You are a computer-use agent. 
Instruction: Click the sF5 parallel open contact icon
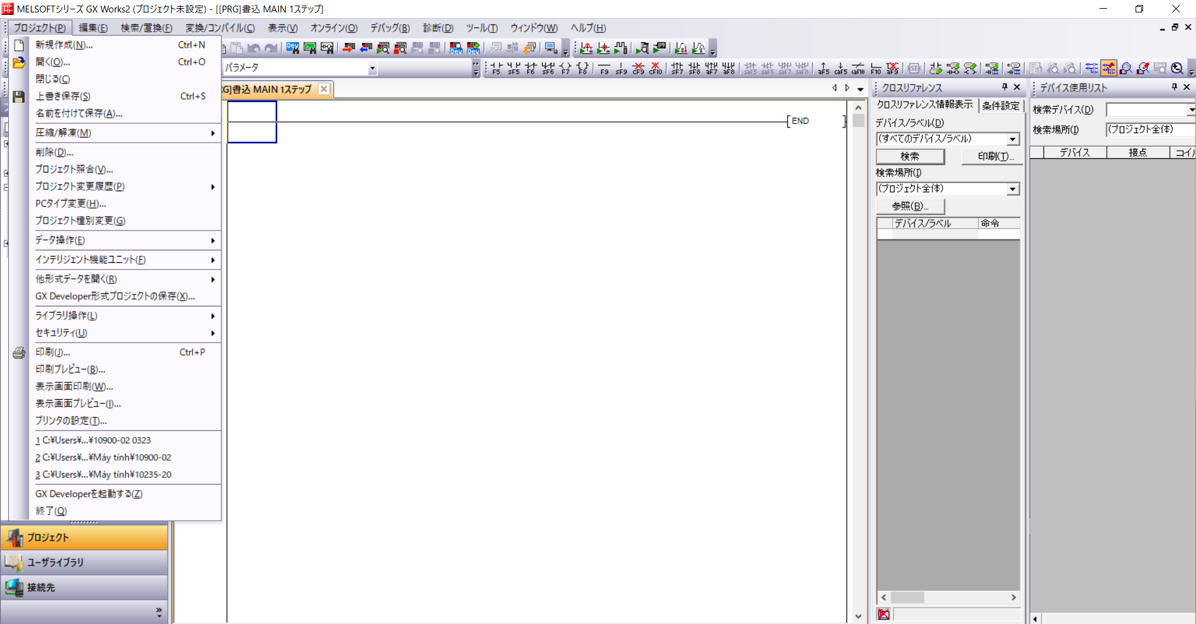(x=513, y=68)
